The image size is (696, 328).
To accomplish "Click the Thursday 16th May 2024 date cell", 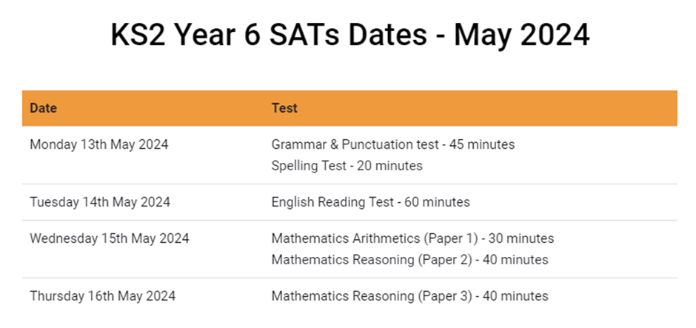I will click(x=102, y=296).
